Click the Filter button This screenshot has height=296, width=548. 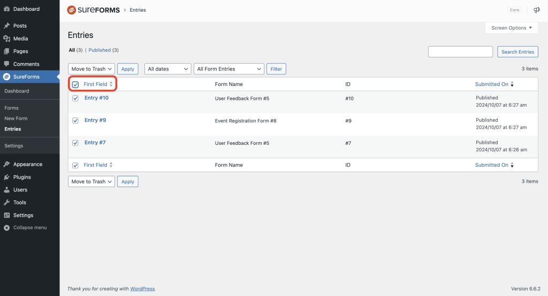coord(276,69)
